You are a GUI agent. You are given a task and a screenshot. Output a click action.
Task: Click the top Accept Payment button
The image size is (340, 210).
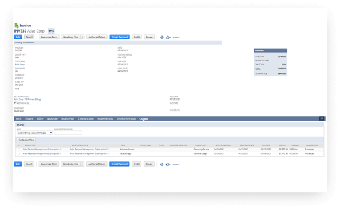pyautogui.click(x=120, y=37)
